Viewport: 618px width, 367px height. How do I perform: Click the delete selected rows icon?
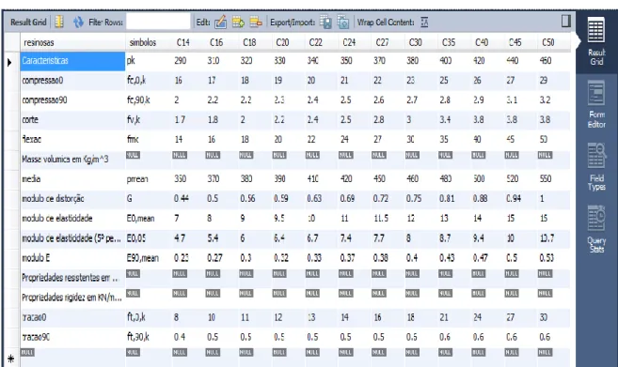coord(256,22)
